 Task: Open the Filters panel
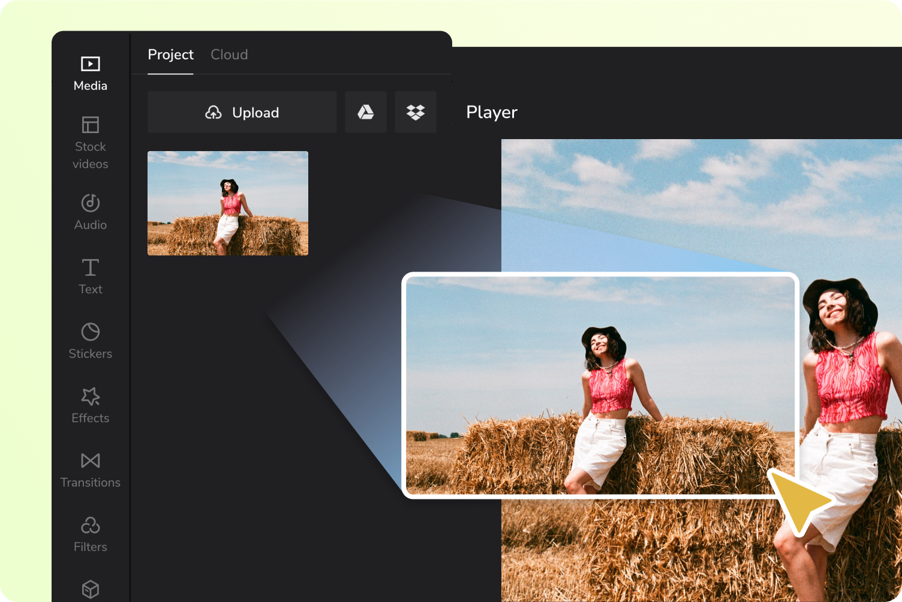point(90,534)
